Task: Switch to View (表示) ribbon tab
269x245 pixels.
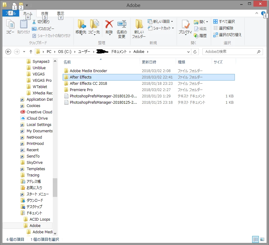Action: click(60, 14)
